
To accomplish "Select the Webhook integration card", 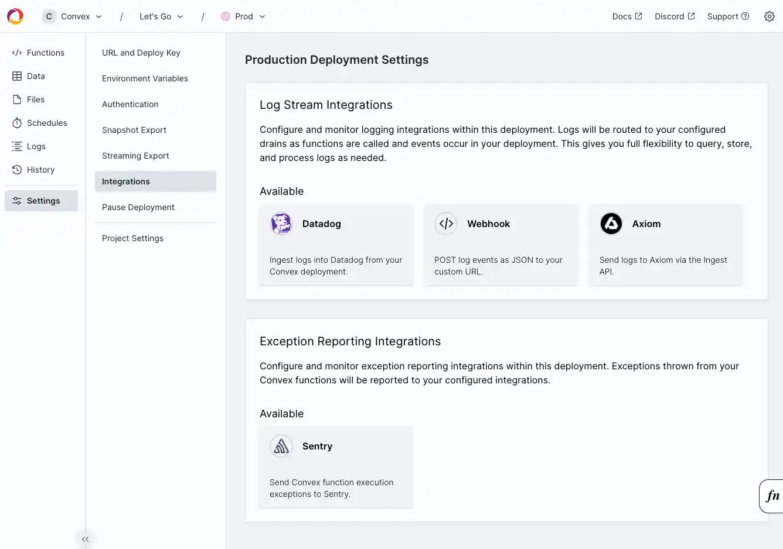I will click(x=501, y=245).
